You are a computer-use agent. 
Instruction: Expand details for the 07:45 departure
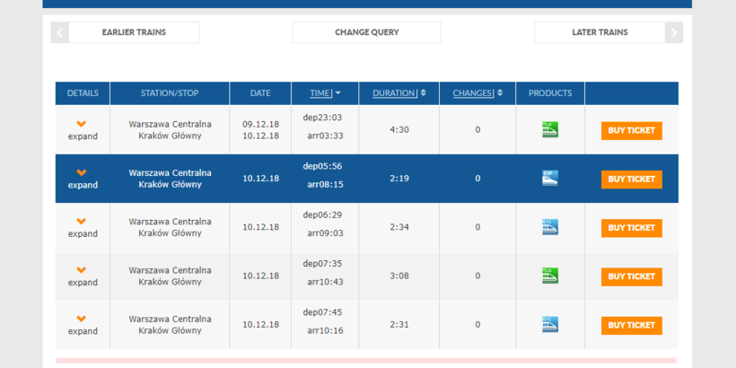tap(82, 325)
